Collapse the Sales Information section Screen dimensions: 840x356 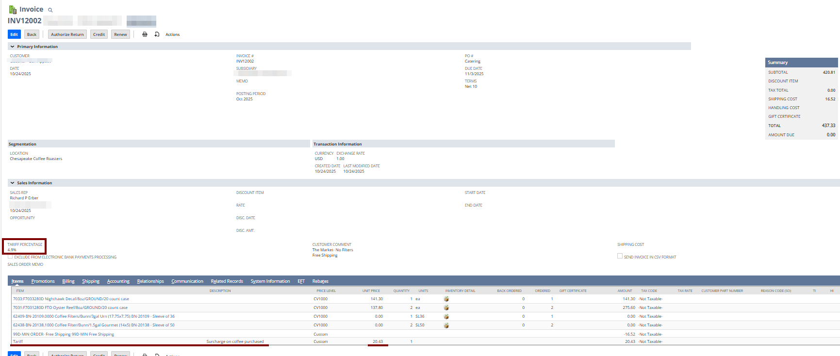point(12,183)
